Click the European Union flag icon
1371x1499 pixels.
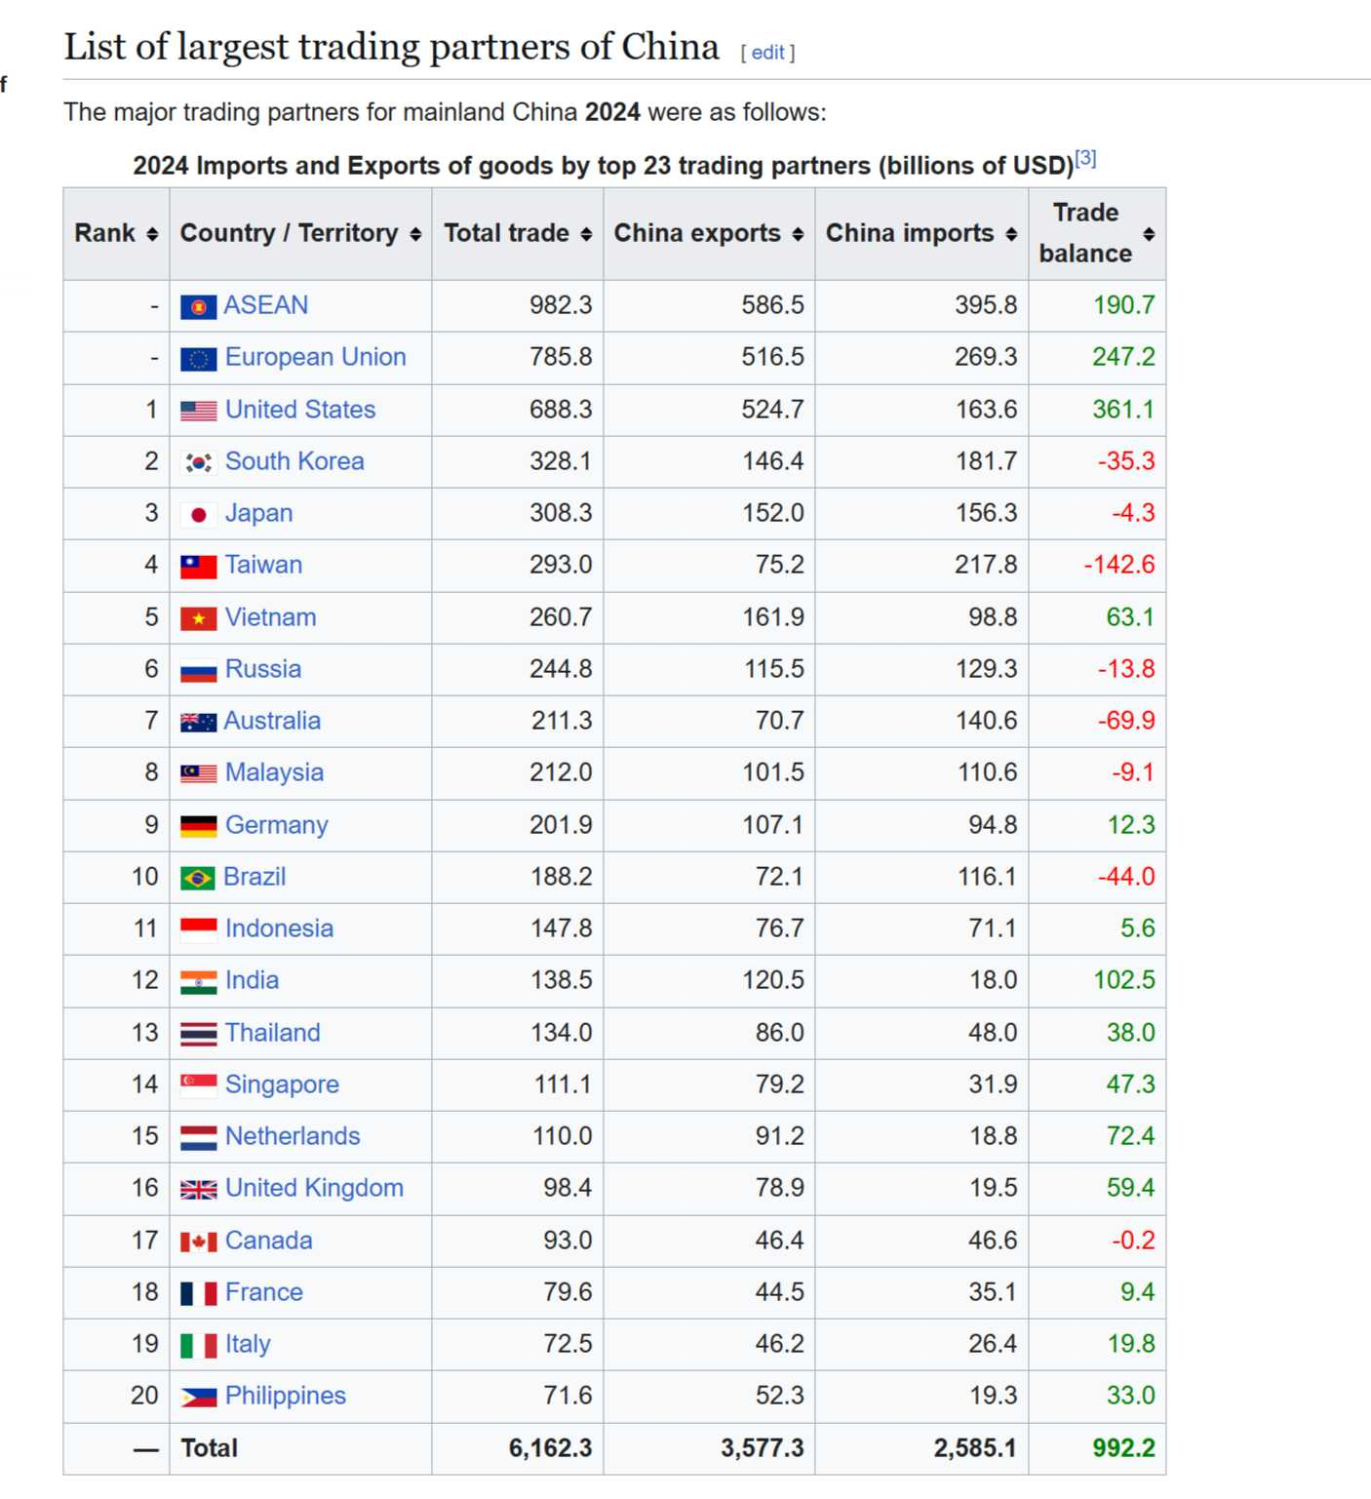coord(198,359)
